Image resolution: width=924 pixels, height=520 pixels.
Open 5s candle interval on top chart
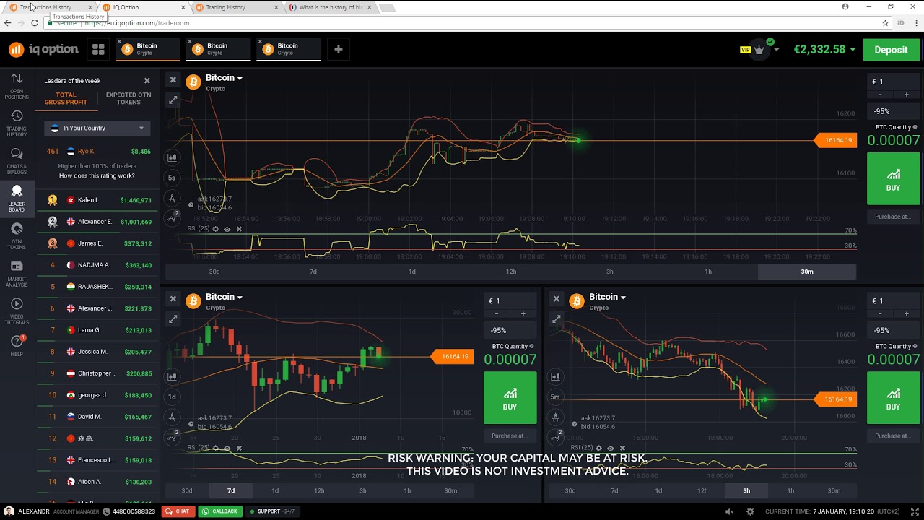click(x=172, y=178)
